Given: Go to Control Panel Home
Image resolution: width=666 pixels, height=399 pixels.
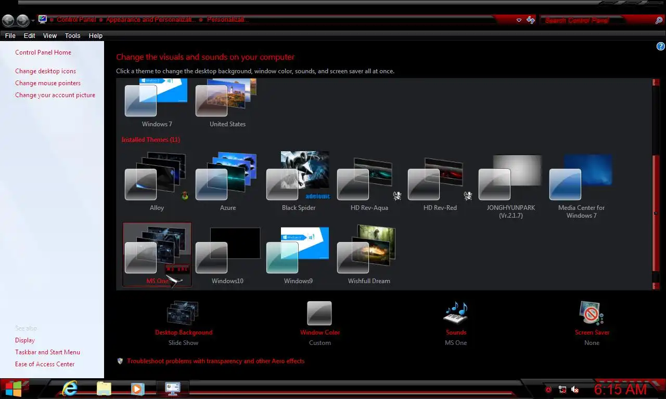Looking at the screenshot, I should click(43, 52).
